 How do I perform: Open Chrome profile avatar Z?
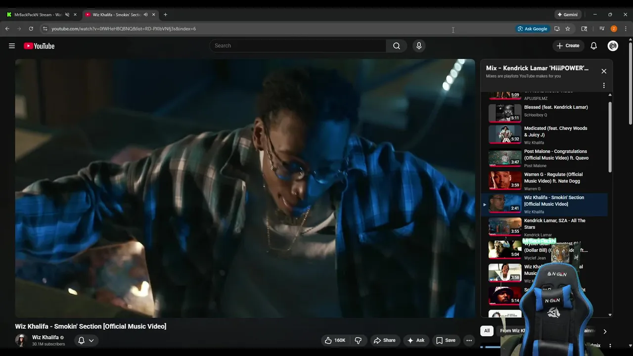click(614, 29)
